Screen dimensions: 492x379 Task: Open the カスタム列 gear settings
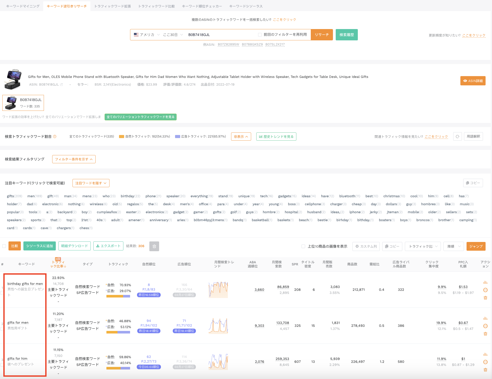pos(366,246)
